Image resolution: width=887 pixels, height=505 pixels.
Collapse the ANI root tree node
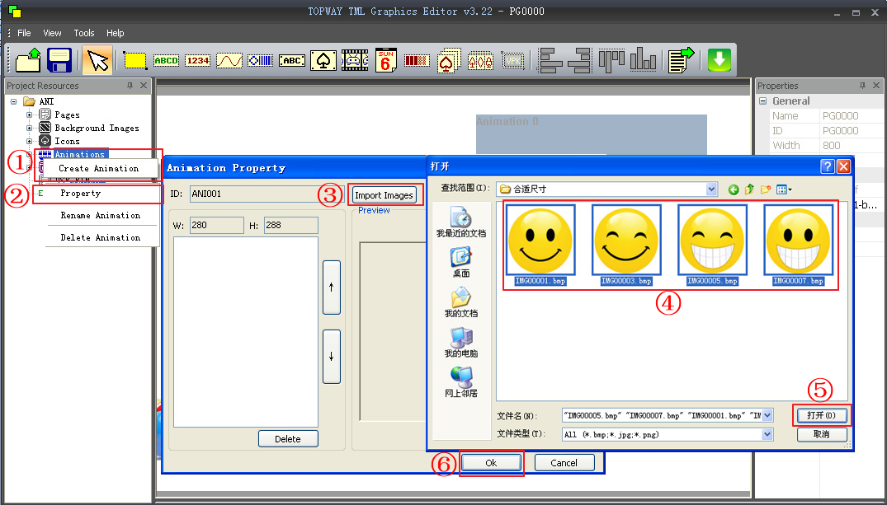click(x=14, y=101)
